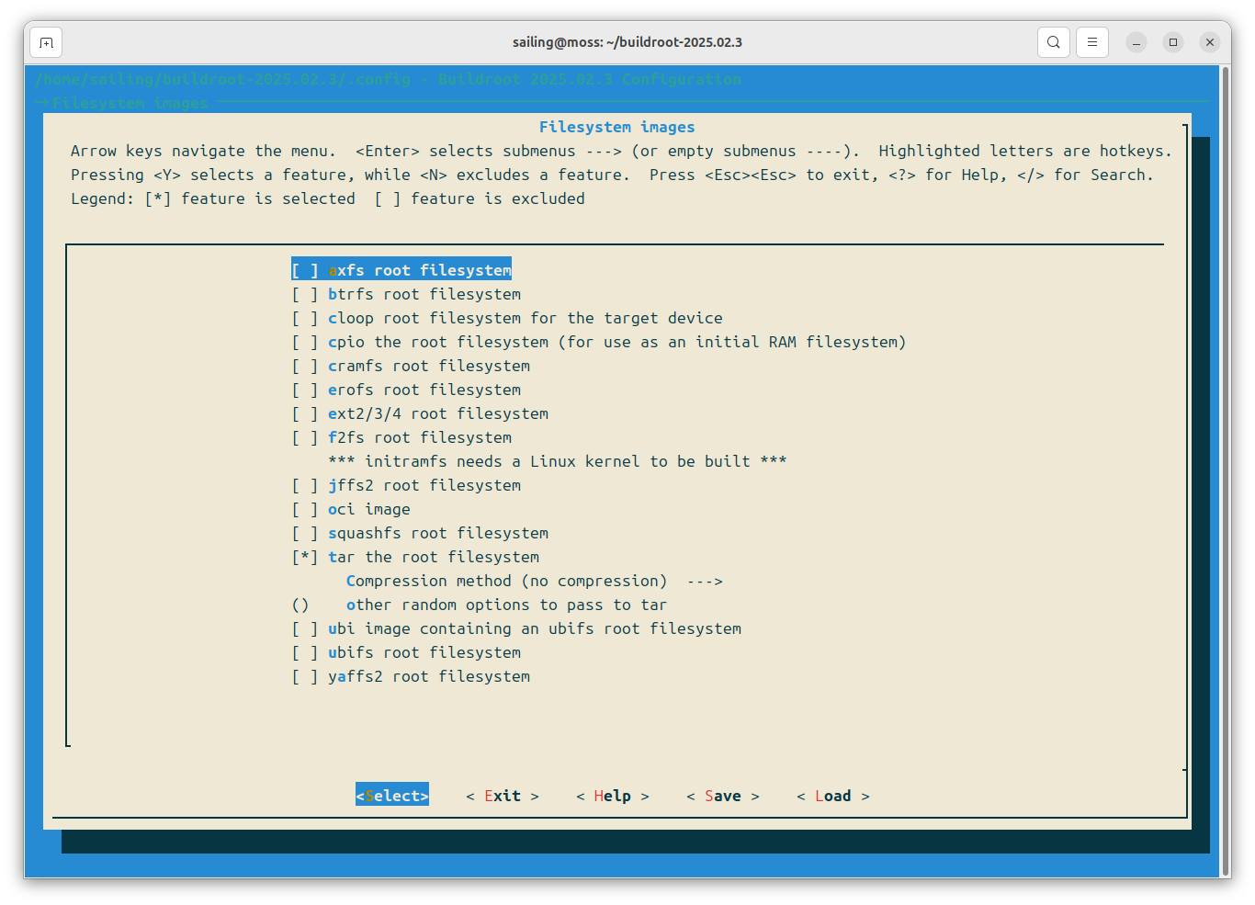Select the other random options to pass to tar field
Image resolution: width=1255 pixels, height=905 pixels.
[505, 605]
